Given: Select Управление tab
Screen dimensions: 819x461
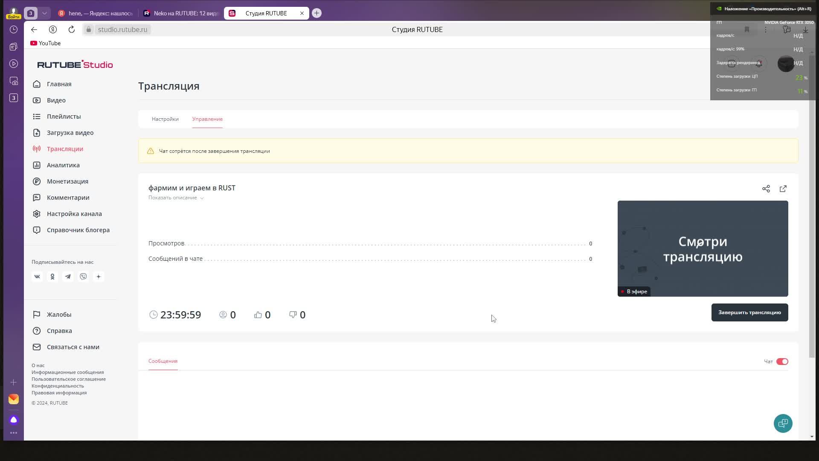Looking at the screenshot, I should 207,119.
